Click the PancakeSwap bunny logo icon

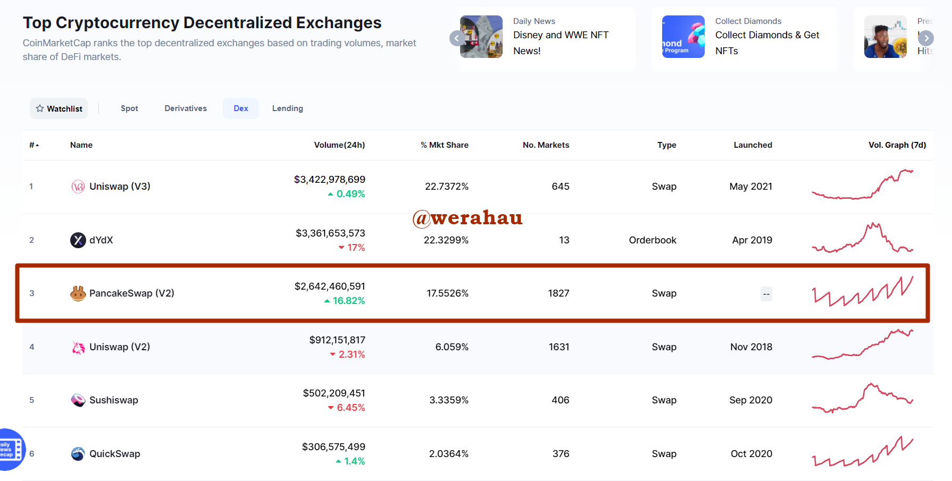click(x=78, y=293)
